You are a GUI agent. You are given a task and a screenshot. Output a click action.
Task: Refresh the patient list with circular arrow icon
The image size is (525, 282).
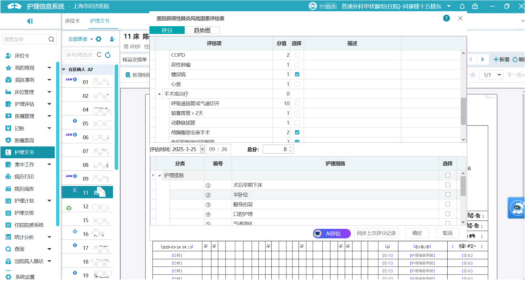tap(107, 55)
